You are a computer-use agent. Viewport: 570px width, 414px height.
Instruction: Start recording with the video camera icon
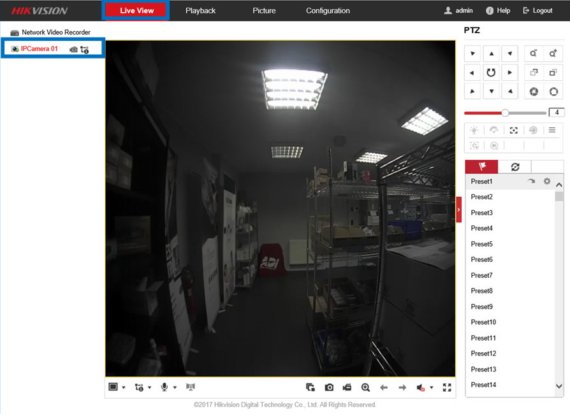click(347, 387)
